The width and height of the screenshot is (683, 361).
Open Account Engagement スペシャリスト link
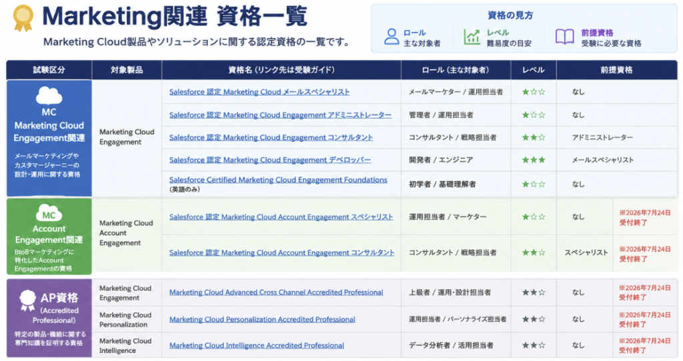pyautogui.click(x=281, y=216)
